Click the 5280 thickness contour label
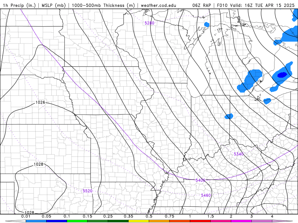The image size is (298, 223). tap(149, 23)
